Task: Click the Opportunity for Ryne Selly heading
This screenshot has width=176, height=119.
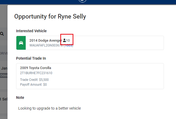Action: coord(50,17)
